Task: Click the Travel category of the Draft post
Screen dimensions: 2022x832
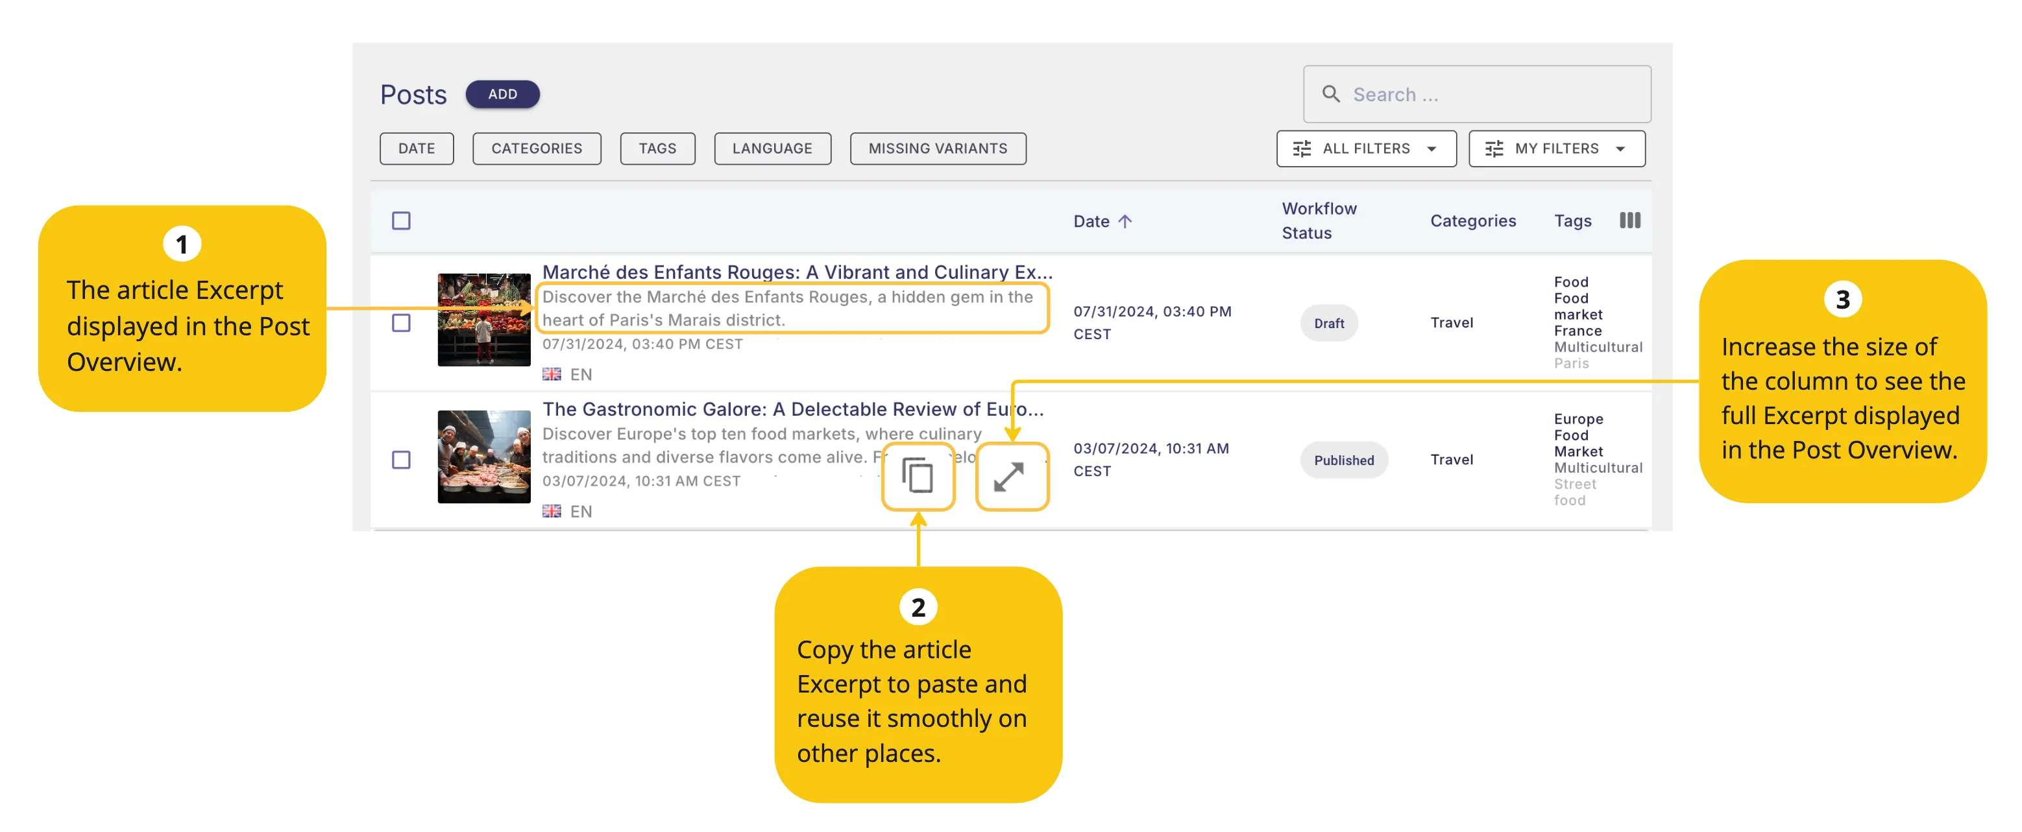Action: [1452, 322]
